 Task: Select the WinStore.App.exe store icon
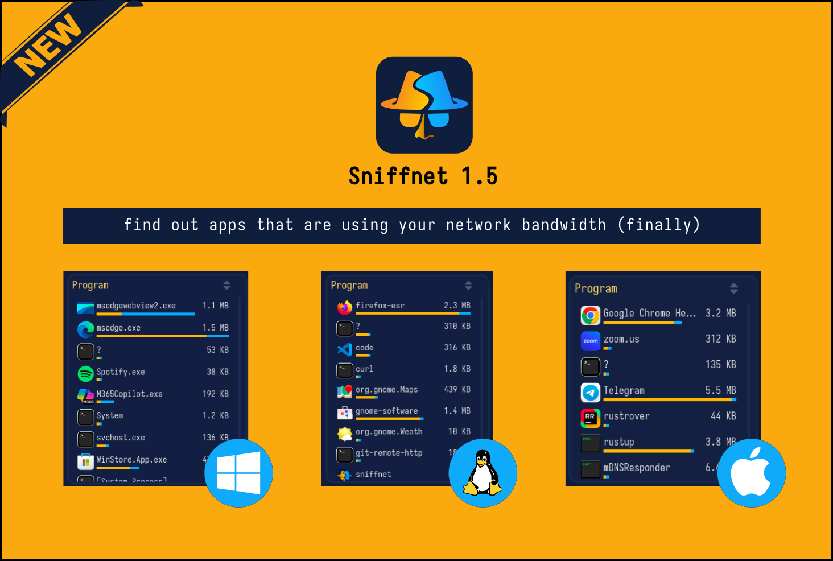pos(85,461)
